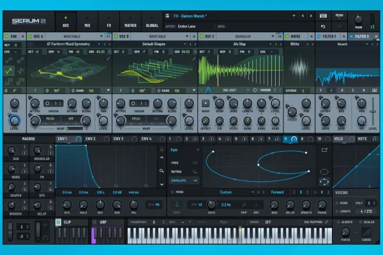Click the pitch bend wheel
Screen dimensions: 383x255
(x=10, y=231)
